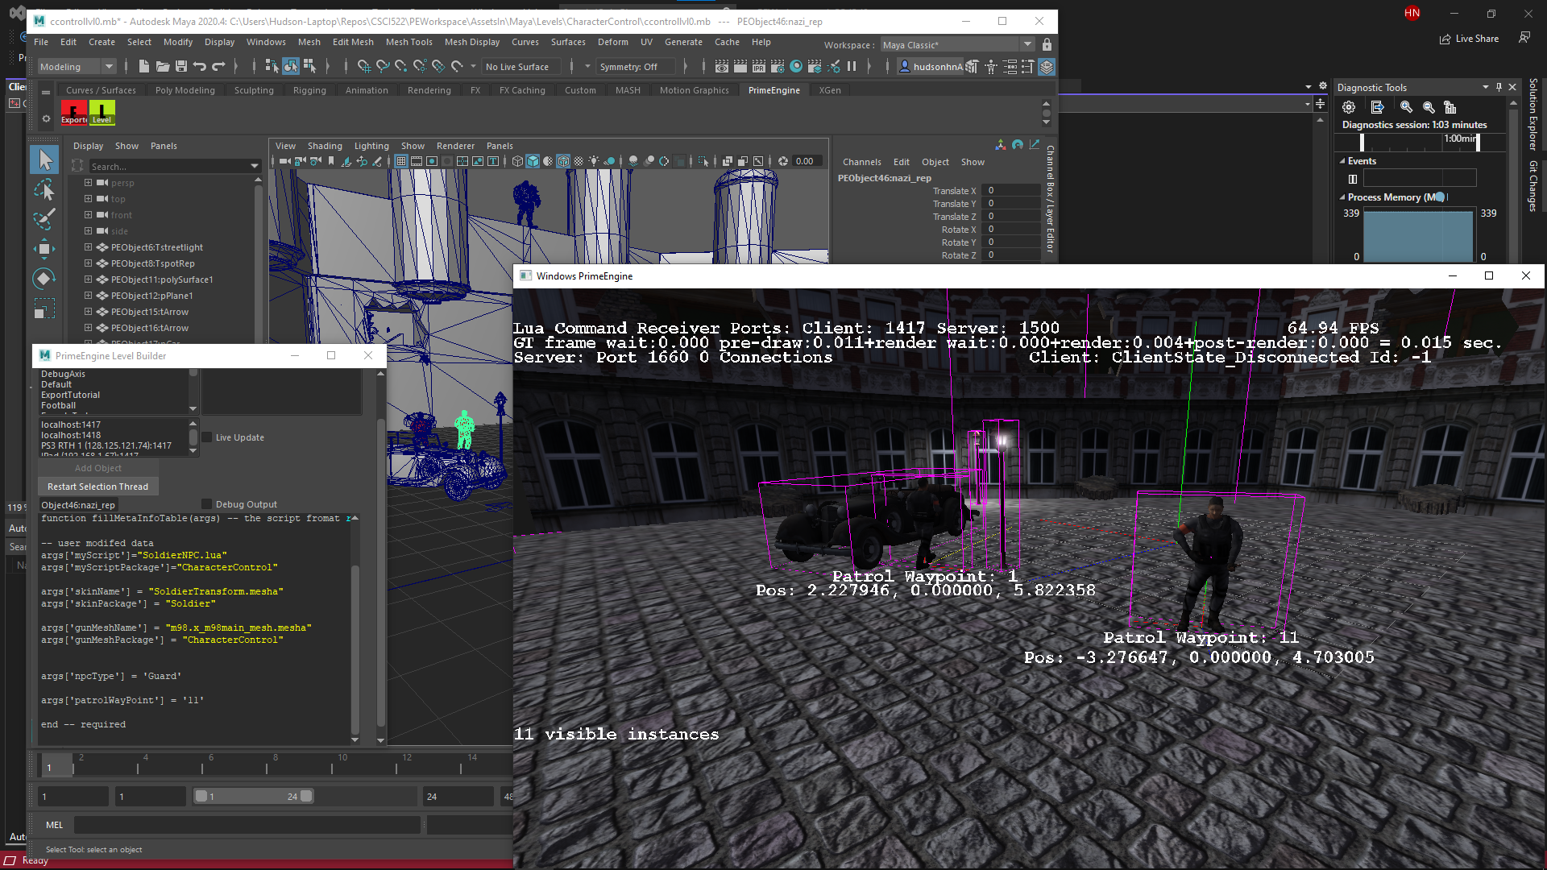Expand PEObject6:Tstreetlight in outliner
Image resolution: width=1547 pixels, height=870 pixels.
pos(88,247)
